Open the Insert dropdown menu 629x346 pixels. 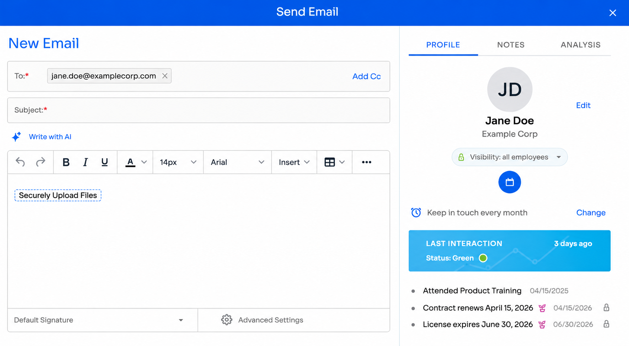pyautogui.click(x=294, y=162)
